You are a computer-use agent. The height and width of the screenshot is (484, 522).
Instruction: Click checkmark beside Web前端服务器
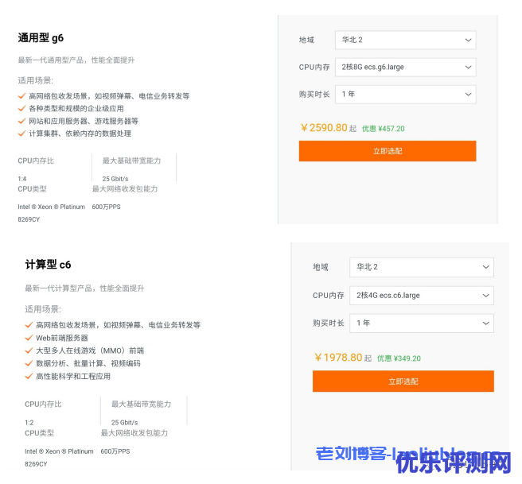pyautogui.click(x=29, y=338)
